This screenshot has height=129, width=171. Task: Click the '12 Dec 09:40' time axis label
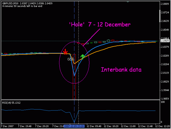click(94, 126)
